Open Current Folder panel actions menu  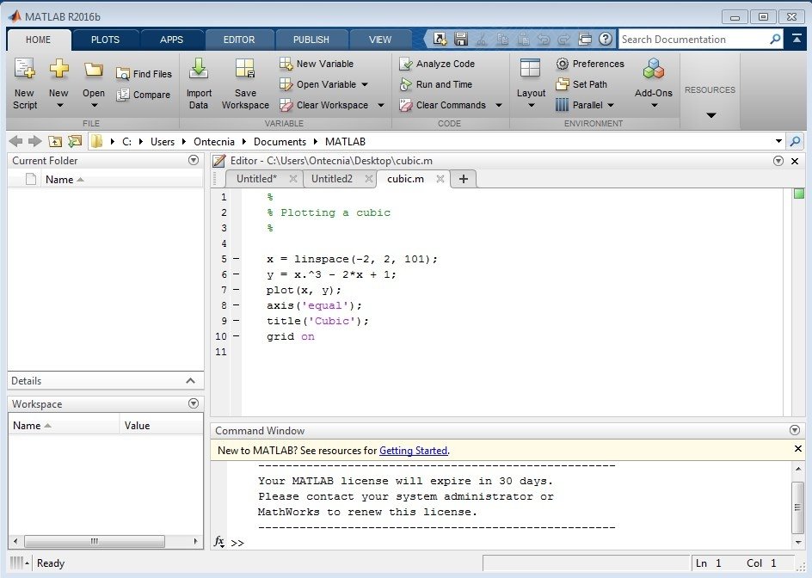click(x=193, y=161)
